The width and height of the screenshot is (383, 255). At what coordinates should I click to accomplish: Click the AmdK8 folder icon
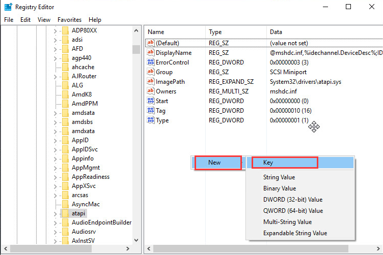point(65,94)
